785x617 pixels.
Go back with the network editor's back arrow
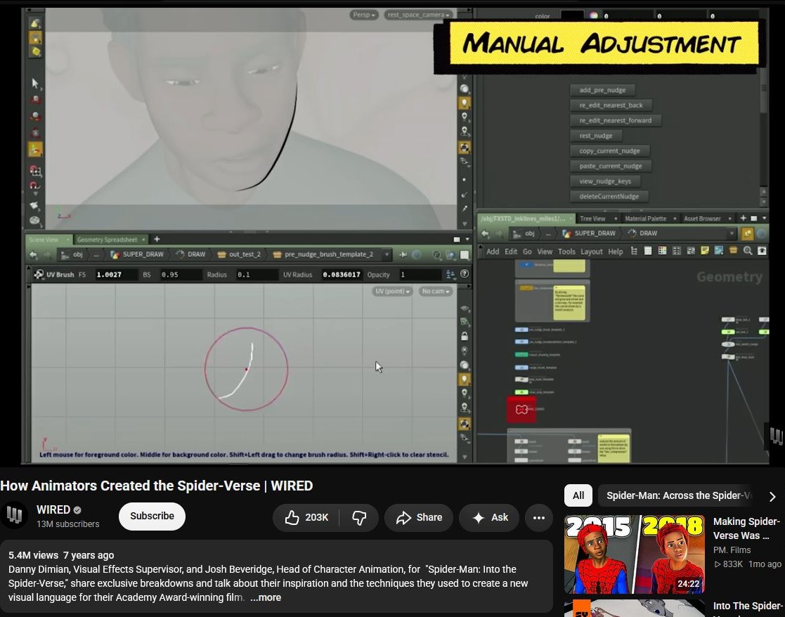click(x=485, y=233)
